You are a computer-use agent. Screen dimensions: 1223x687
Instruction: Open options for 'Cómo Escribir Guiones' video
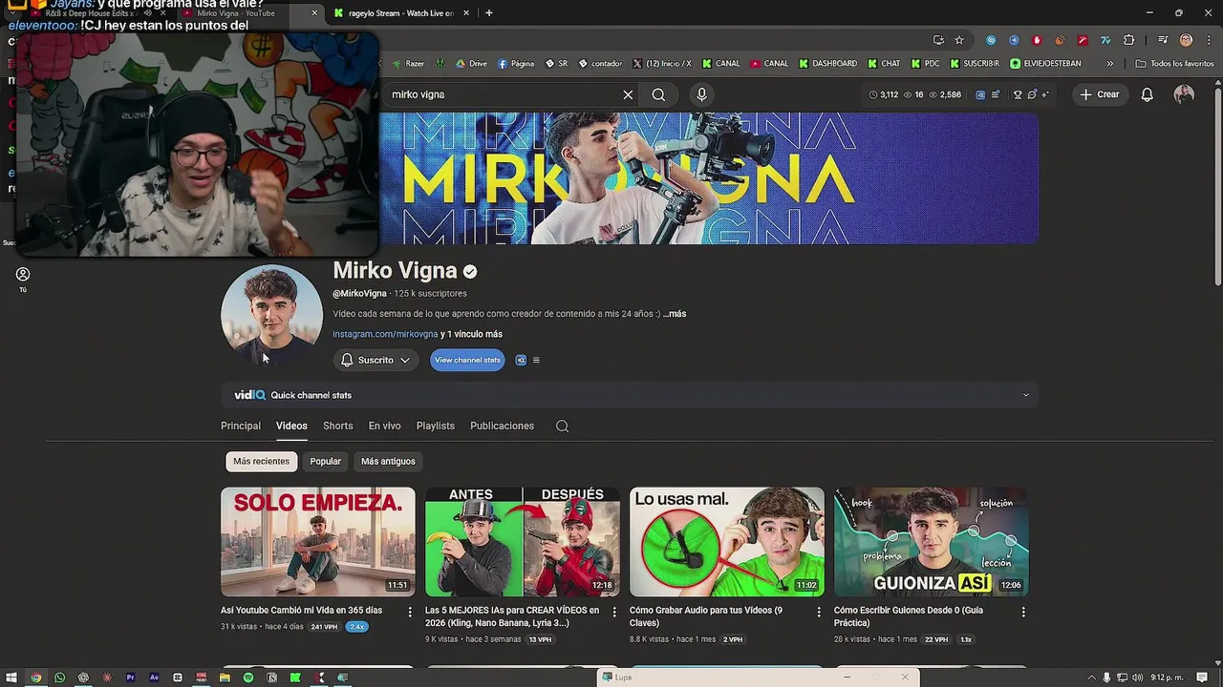pyautogui.click(x=1023, y=612)
